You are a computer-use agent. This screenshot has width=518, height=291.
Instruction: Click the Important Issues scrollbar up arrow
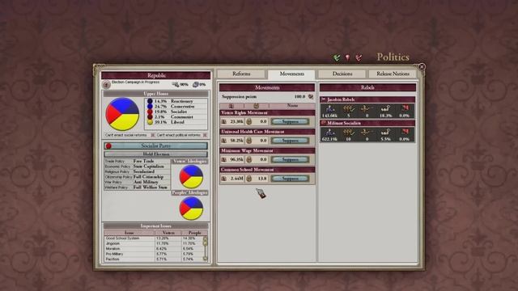click(205, 238)
